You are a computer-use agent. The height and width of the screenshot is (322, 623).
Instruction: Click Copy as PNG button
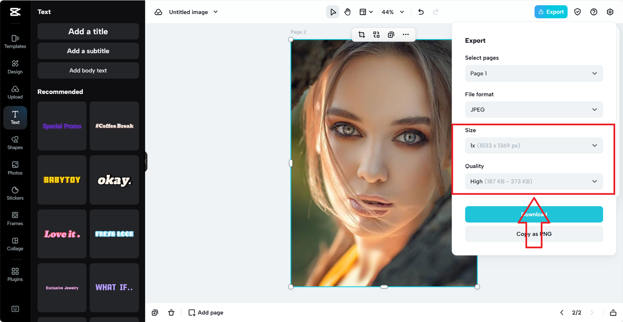click(534, 234)
